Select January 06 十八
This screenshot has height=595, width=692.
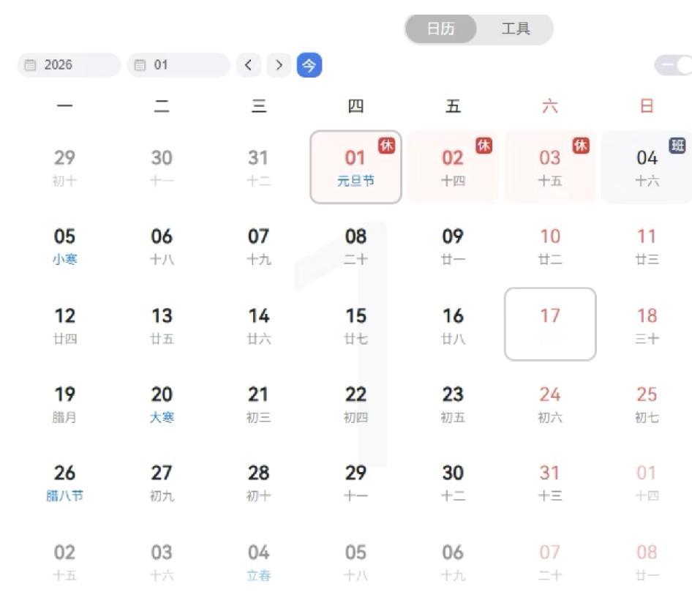(162, 246)
